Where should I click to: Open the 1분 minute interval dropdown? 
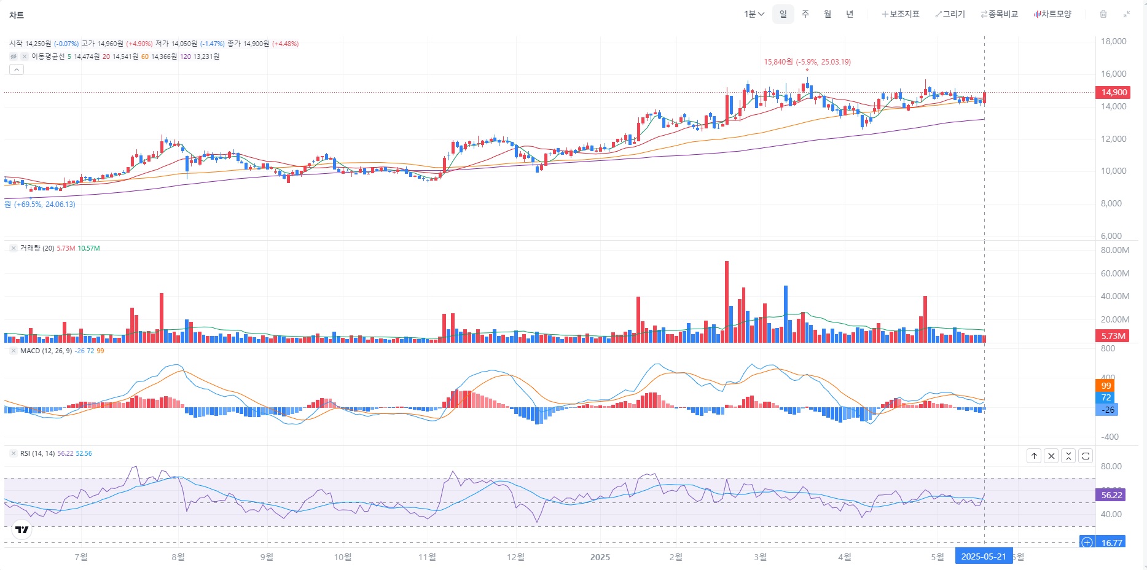tap(754, 14)
